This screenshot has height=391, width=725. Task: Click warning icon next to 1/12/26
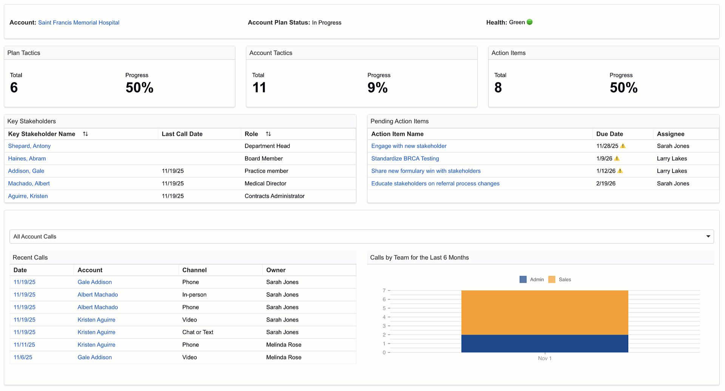click(620, 171)
